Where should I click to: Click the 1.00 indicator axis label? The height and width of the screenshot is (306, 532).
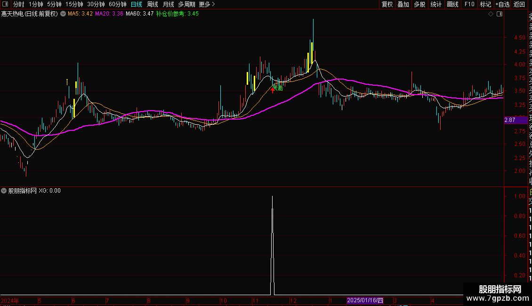(x=520, y=196)
